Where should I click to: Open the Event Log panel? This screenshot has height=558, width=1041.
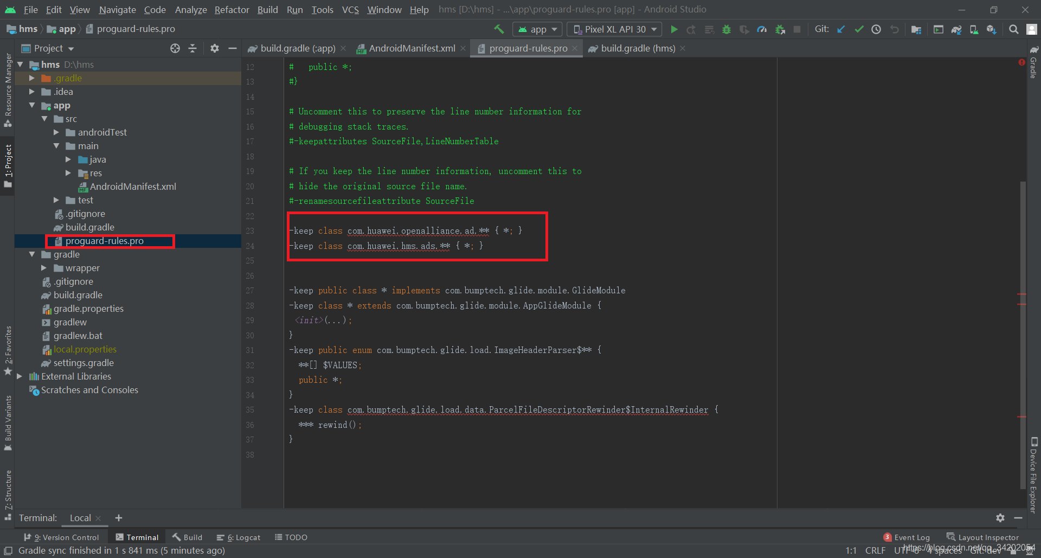tap(907, 537)
